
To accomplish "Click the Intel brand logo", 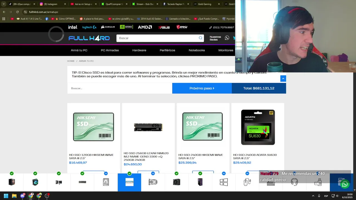I will pos(73,27).
